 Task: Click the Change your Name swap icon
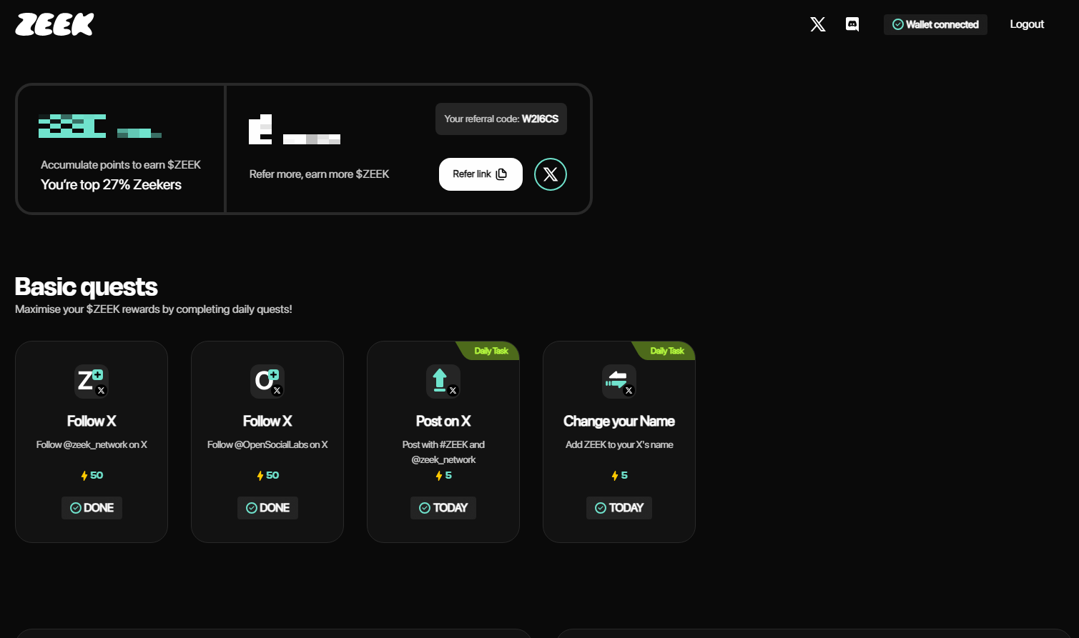[x=619, y=381]
